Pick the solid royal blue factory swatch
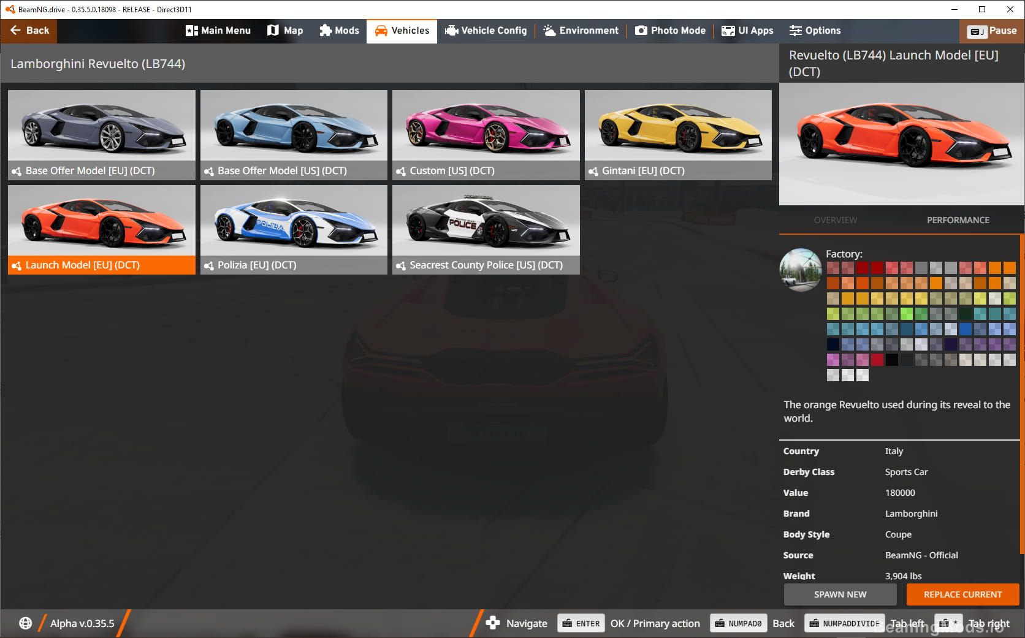This screenshot has height=638, width=1025. pyautogui.click(x=966, y=329)
